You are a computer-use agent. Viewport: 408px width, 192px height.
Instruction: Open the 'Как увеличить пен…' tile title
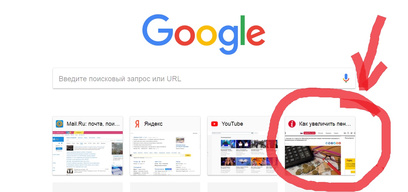[325, 124]
